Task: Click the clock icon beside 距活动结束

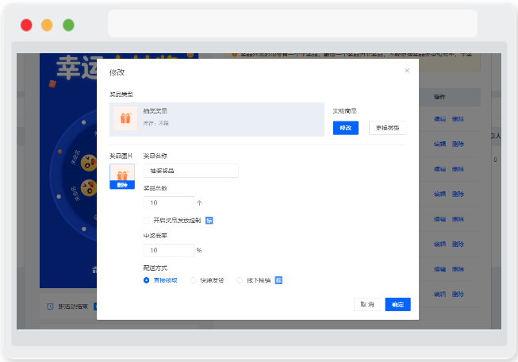Action: [50, 306]
